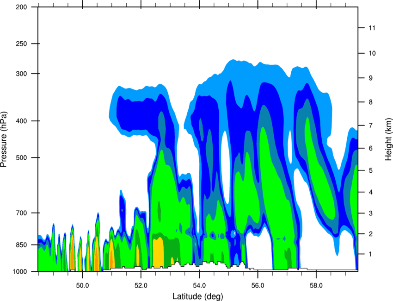The image size is (393, 301).
Task: Click the 58.0 latitude tick label
Action: click(316, 286)
